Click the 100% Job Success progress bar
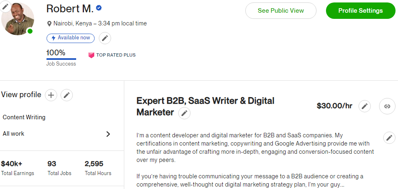This screenshot has height=189, width=398. tap(61, 59)
